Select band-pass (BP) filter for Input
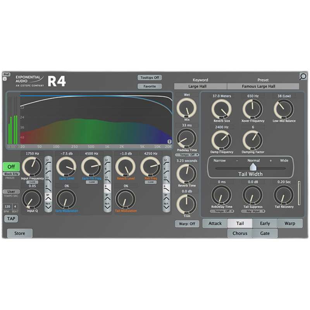Image resolution: width=310 pixels, height=310 pixels. coord(48,196)
